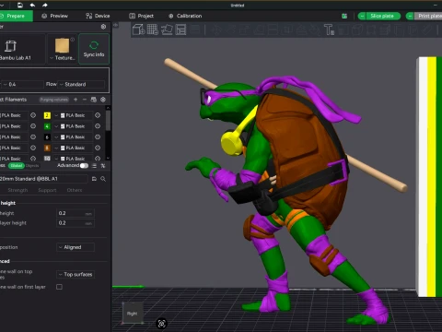Click the search settings magnifier icon
The image size is (442, 332).
[103, 179]
